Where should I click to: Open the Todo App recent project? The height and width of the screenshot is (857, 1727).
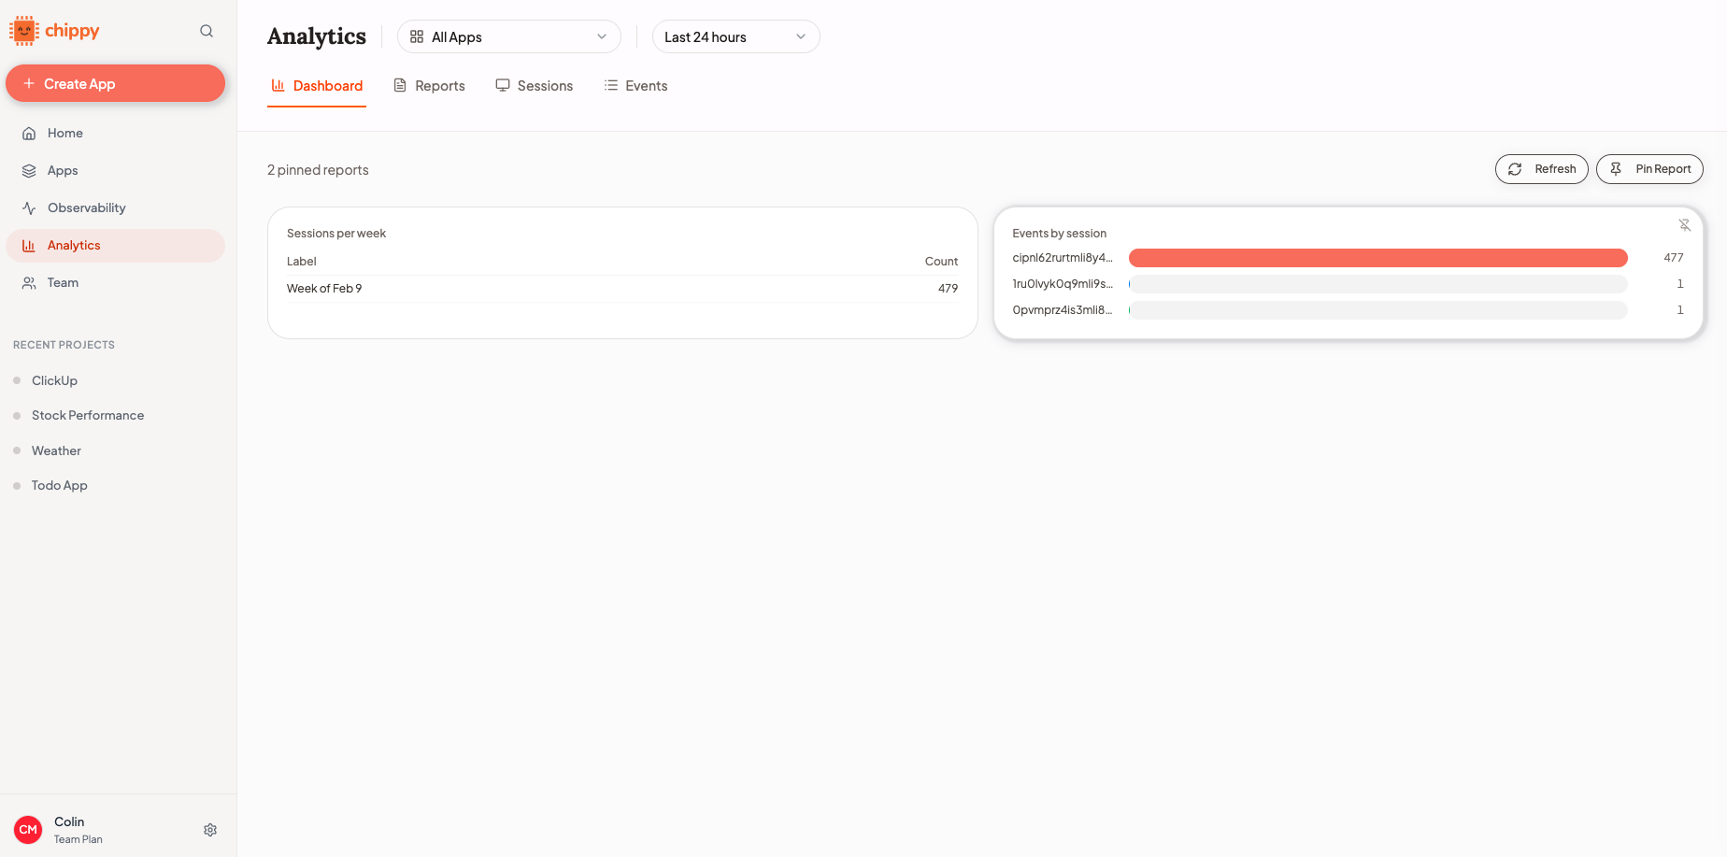(x=59, y=485)
